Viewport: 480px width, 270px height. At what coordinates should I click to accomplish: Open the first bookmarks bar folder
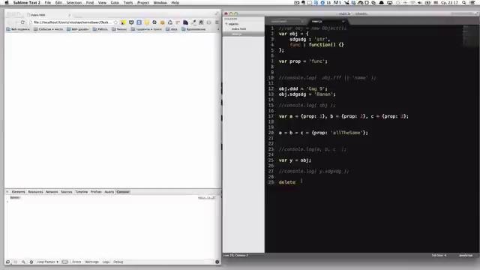18,29
